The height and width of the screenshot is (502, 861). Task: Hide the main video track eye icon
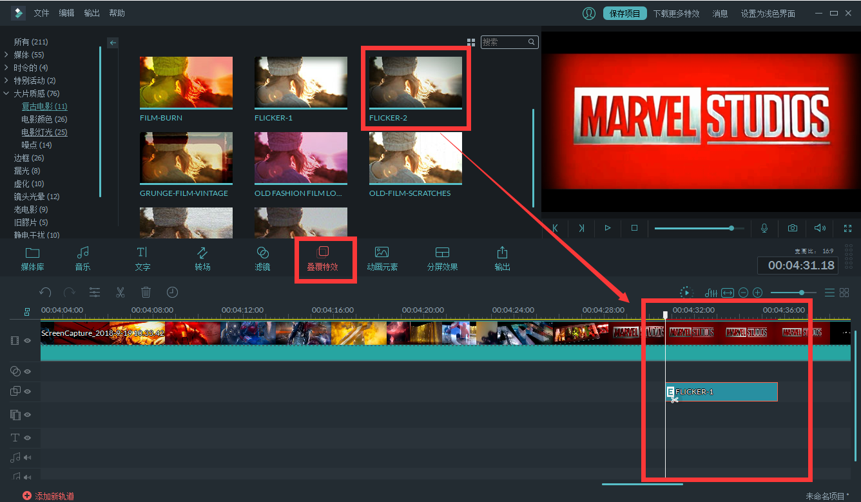point(28,340)
